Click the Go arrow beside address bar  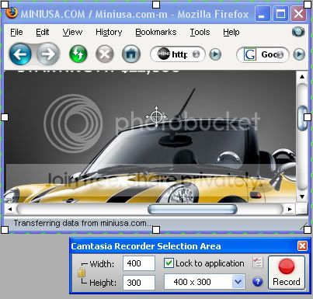[215, 54]
